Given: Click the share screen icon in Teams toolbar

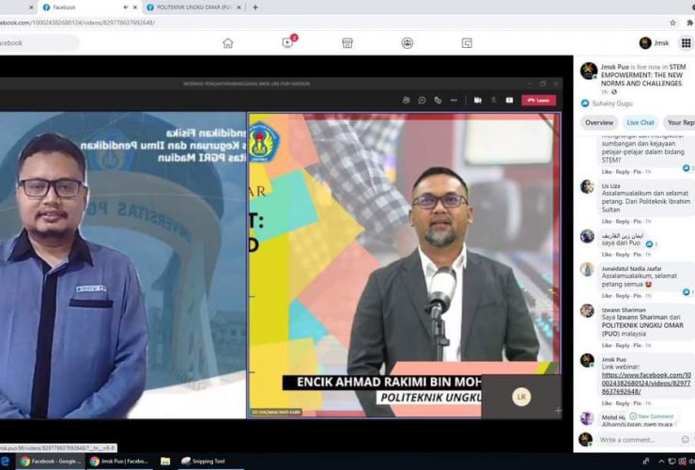Looking at the screenshot, I should tap(509, 101).
